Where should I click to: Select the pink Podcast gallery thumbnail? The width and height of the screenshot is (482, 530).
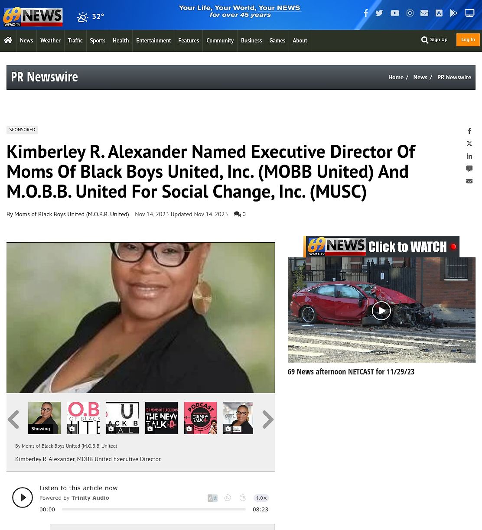click(200, 418)
